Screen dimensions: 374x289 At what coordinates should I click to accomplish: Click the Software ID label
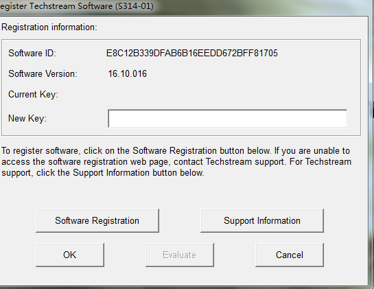pyautogui.click(x=32, y=53)
